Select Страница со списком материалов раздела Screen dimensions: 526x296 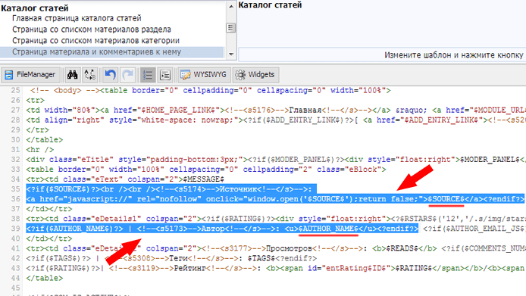click(x=92, y=30)
